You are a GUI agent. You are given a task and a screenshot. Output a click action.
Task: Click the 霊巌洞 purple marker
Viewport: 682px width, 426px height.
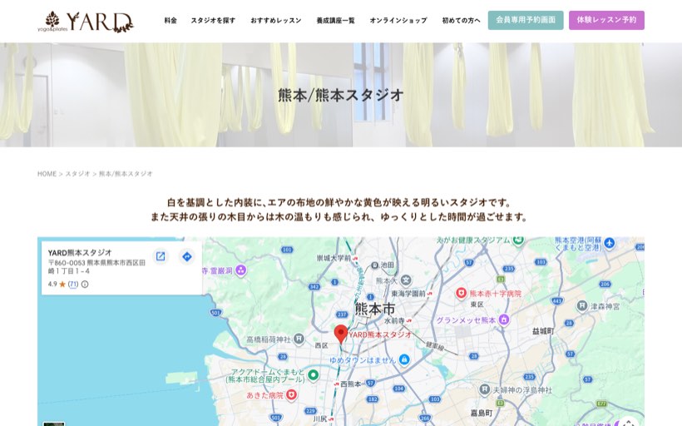point(240,270)
